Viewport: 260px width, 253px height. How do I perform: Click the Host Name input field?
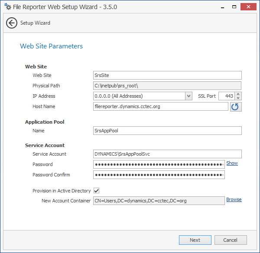[x=160, y=106]
